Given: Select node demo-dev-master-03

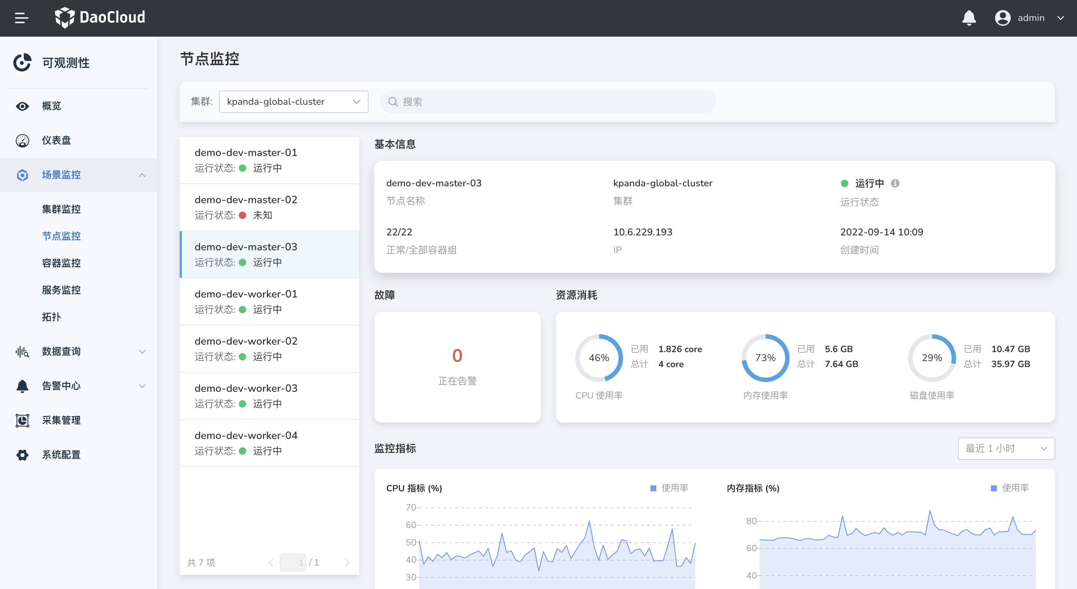Looking at the screenshot, I should [x=269, y=254].
